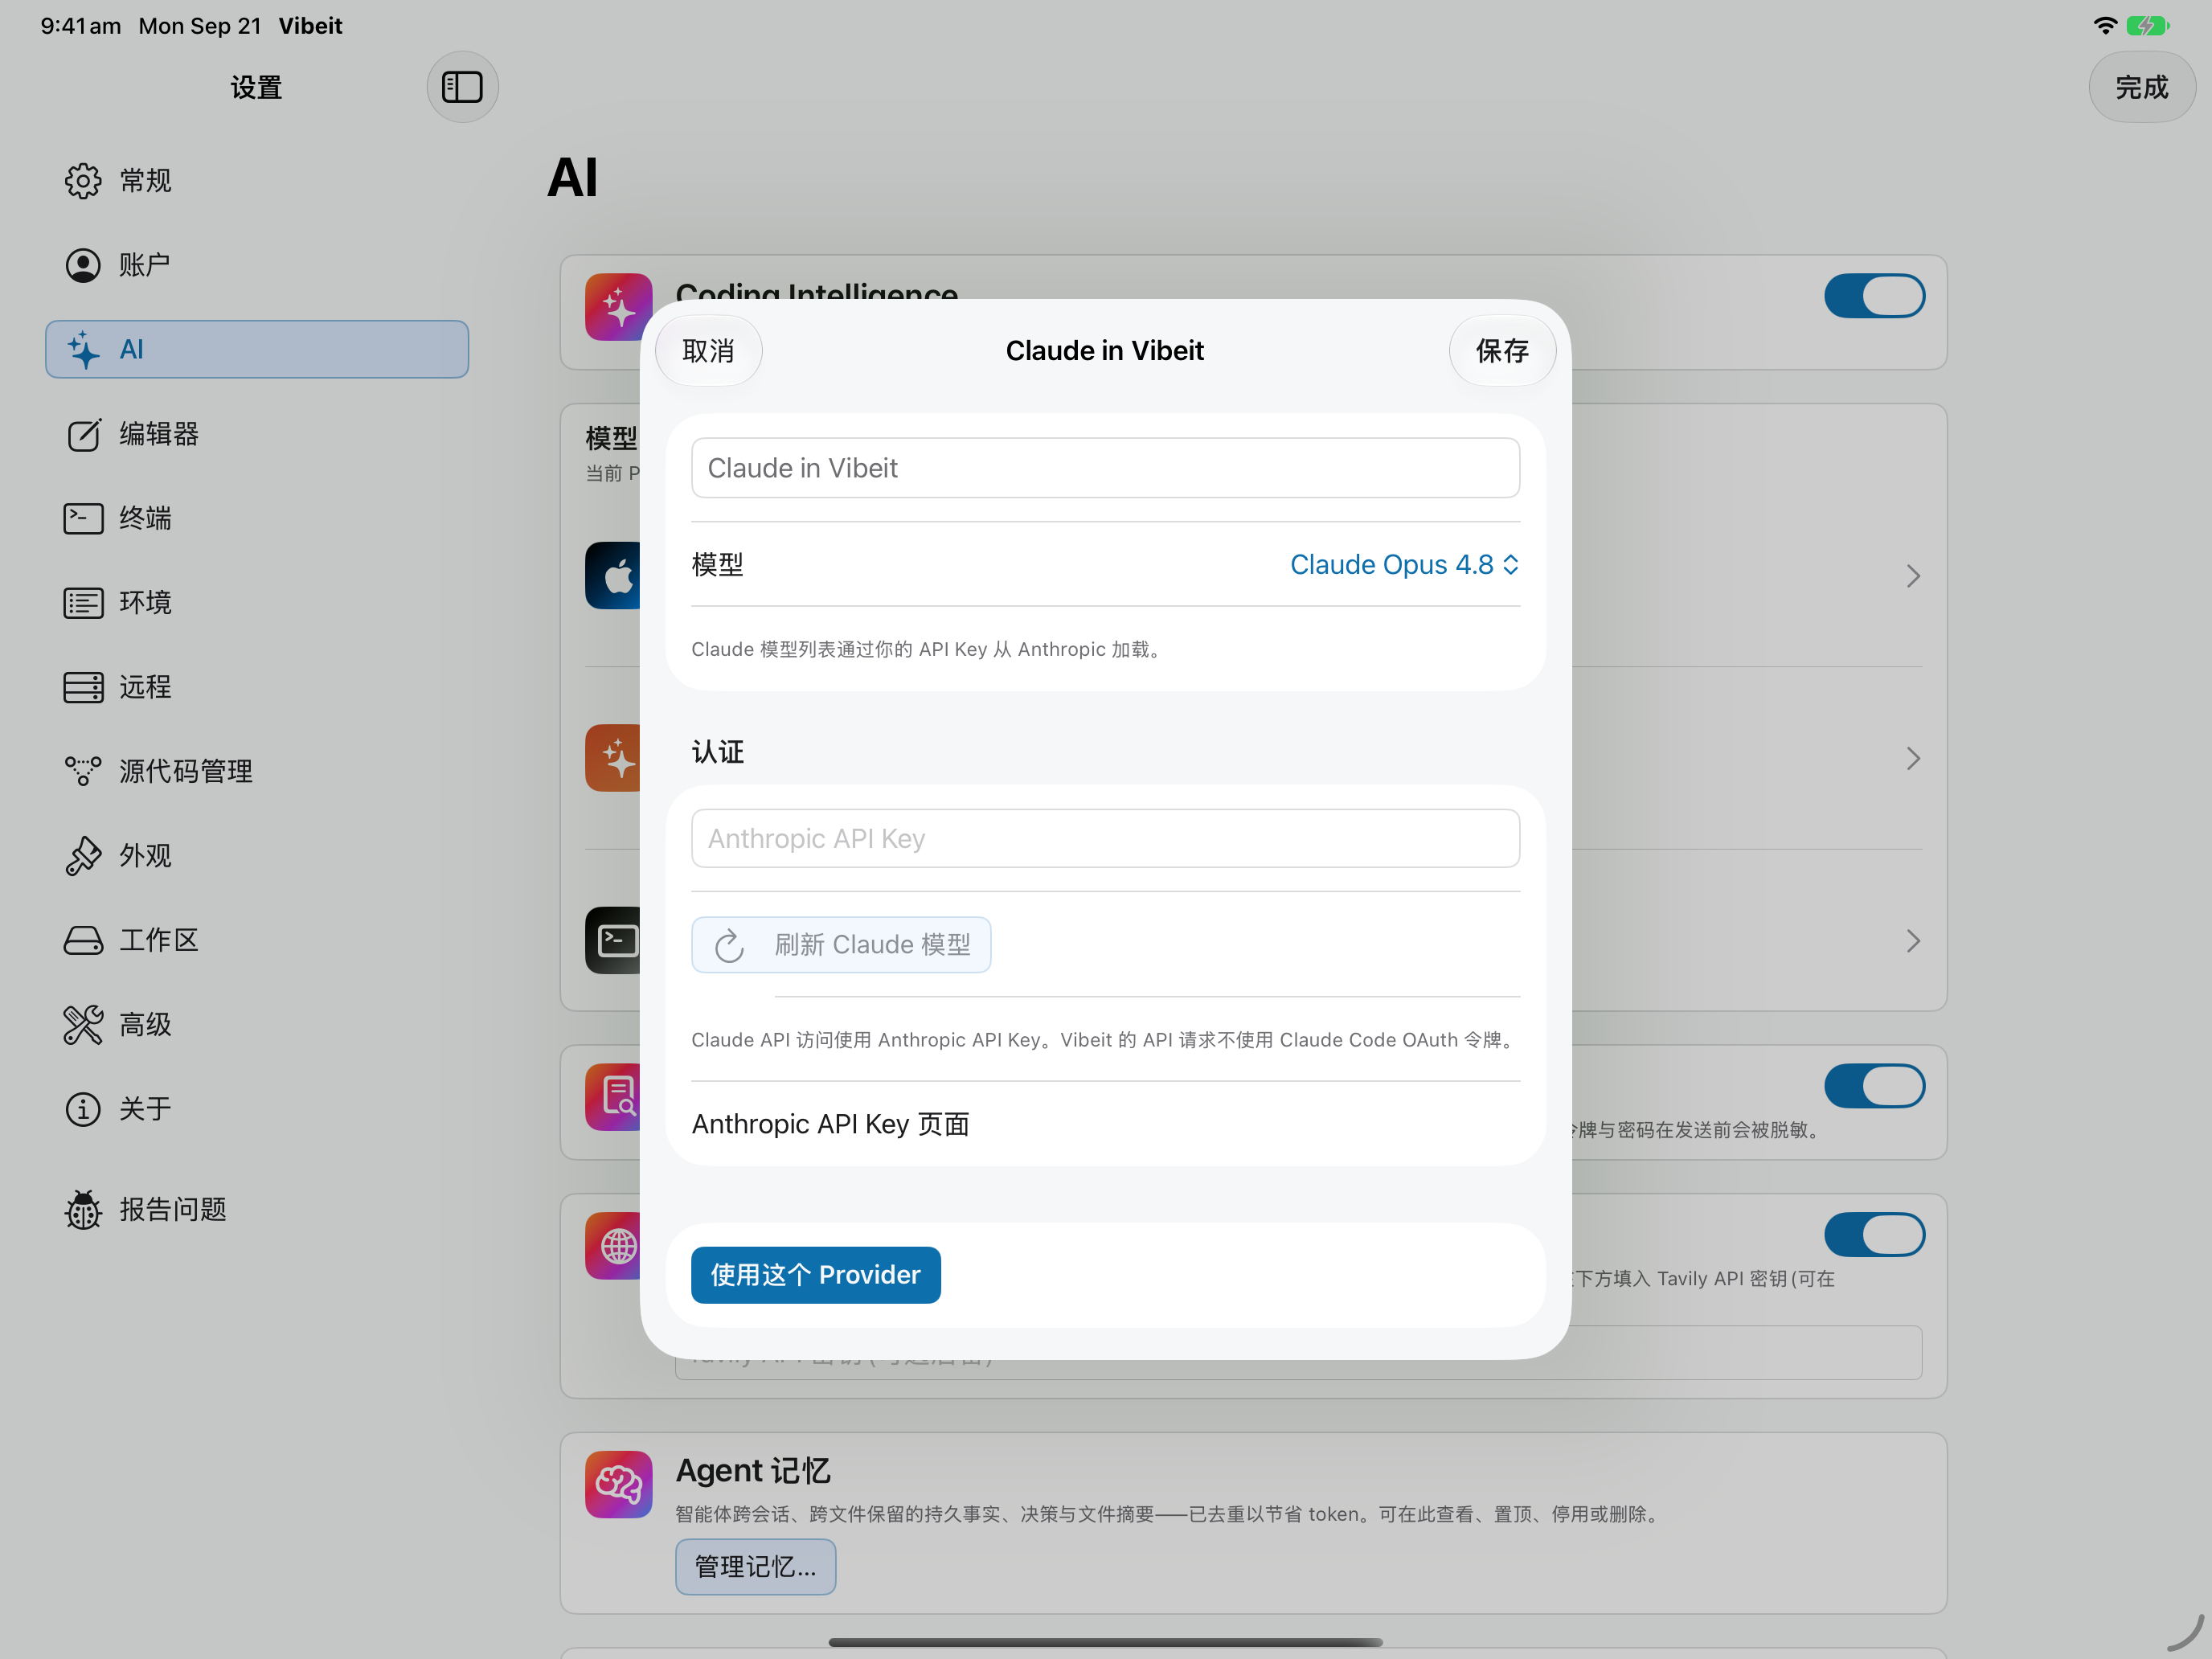
Task: Expand the terminal provider row chevron
Action: pos(1912,940)
